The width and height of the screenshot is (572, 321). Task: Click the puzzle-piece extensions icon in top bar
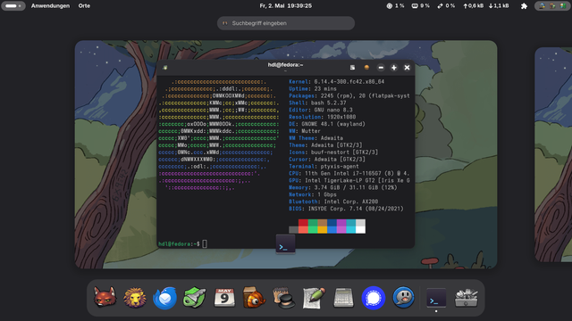click(524, 6)
